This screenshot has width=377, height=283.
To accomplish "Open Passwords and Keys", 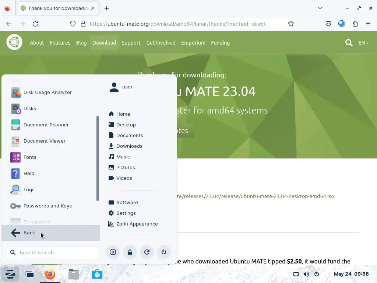I will click(50, 206).
